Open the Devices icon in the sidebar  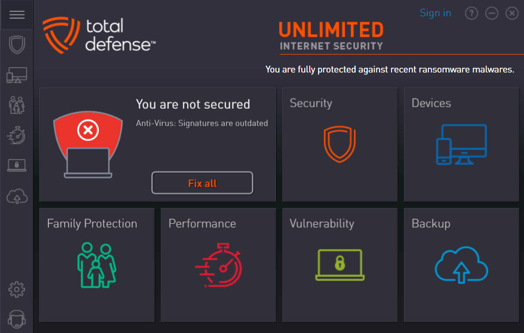(17, 75)
